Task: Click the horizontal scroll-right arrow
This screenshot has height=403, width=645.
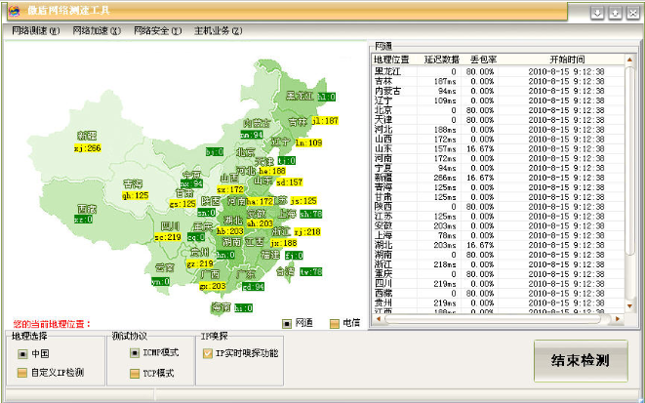Action: (x=617, y=319)
